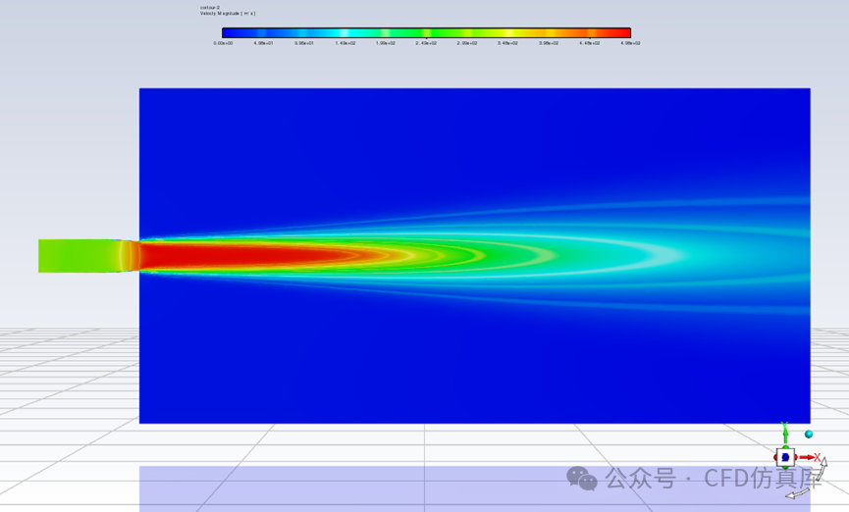Click the 2.49e+02 legend value

pyautogui.click(x=426, y=43)
